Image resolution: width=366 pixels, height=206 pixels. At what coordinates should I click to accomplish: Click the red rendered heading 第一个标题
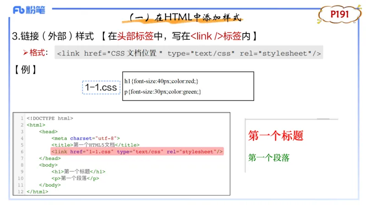pyautogui.click(x=275, y=136)
